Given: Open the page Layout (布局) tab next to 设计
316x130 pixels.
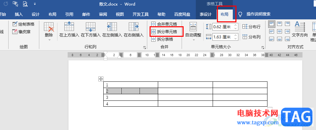Looking at the screenshot, I should click(x=53, y=14).
